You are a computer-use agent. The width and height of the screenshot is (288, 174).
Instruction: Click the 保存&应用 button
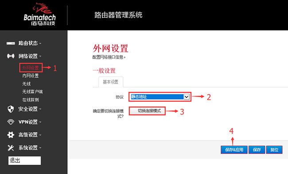[234, 150]
